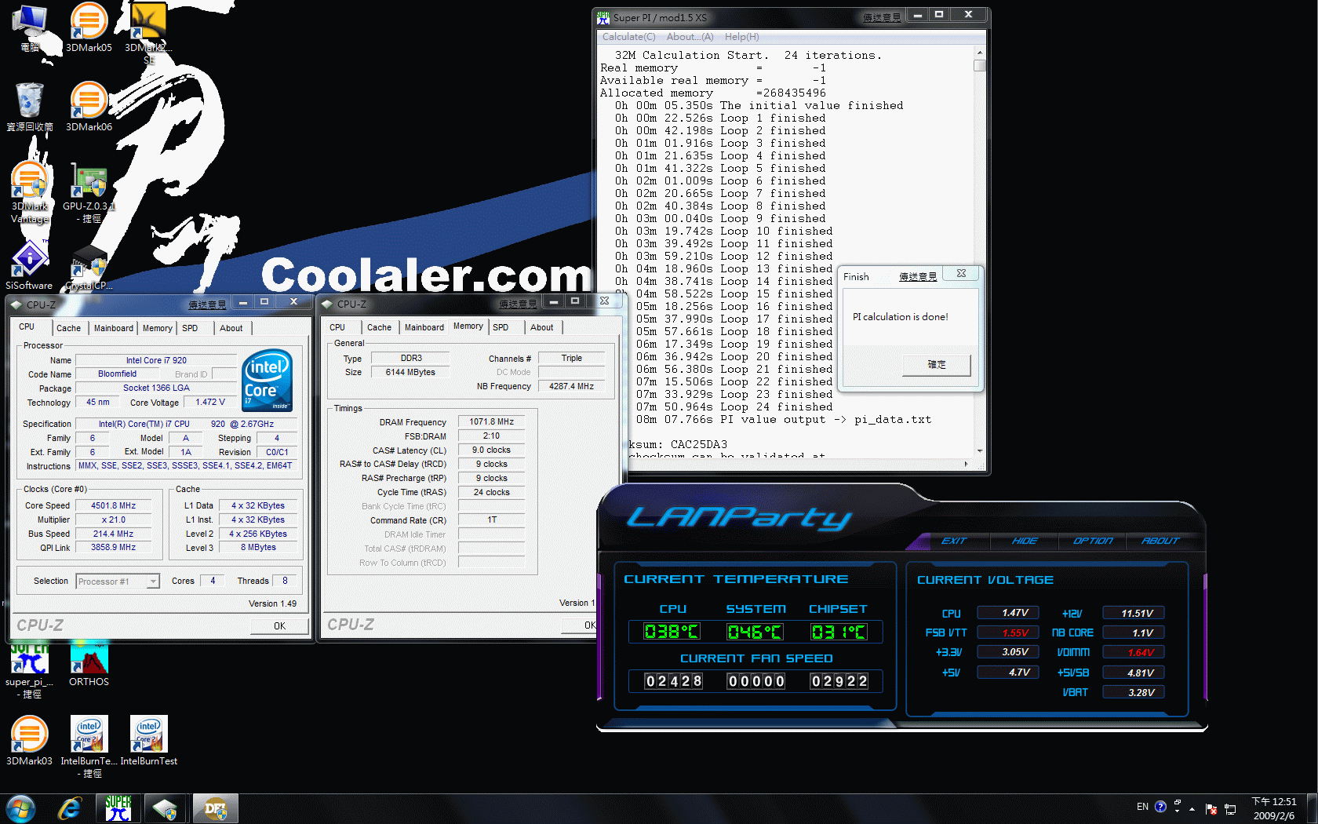Click EXIT in the LANParty panel
This screenshot has width=1318, height=824.
[954, 541]
